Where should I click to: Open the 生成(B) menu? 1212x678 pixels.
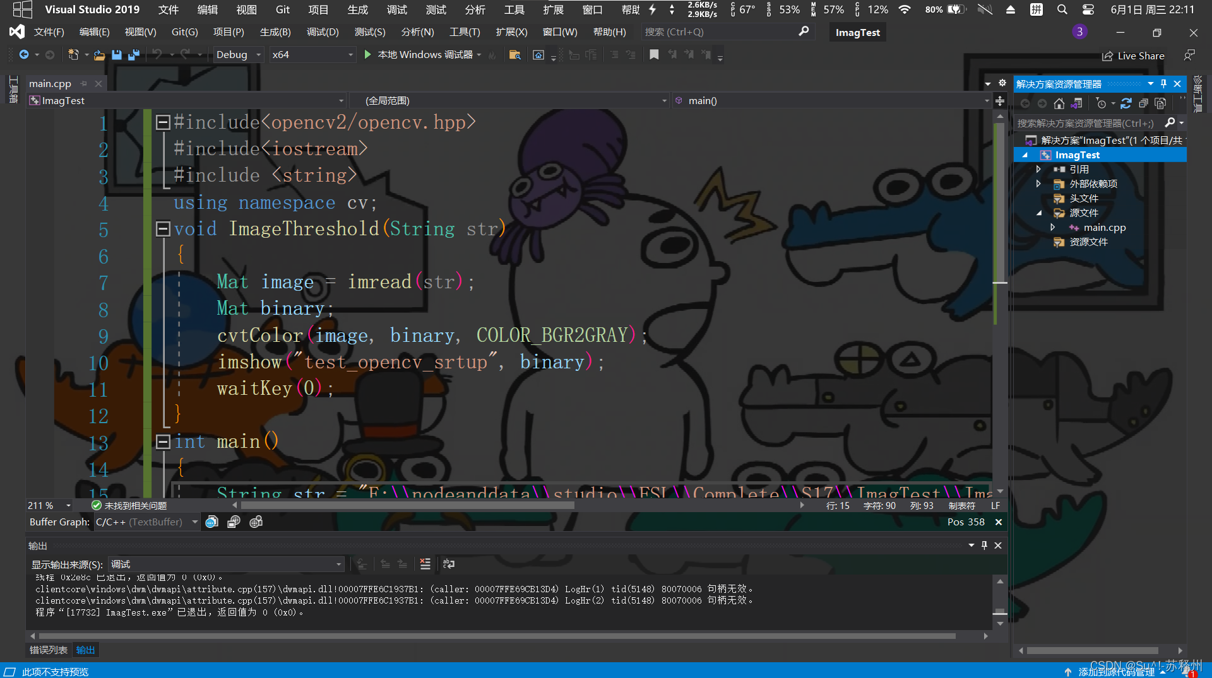275,32
